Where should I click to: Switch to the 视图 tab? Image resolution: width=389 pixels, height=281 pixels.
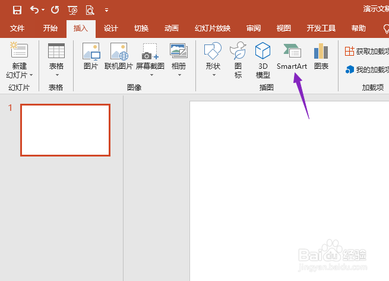coord(283,28)
